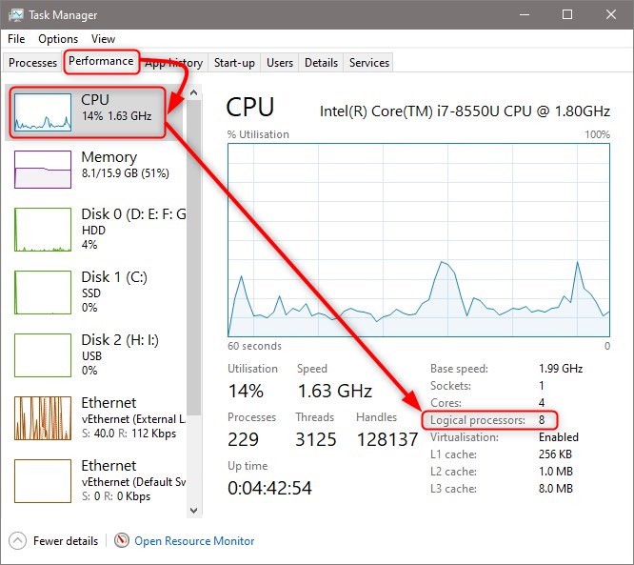Click the 14% Utilisation value
The width and height of the screenshot is (634, 565).
coord(246,391)
